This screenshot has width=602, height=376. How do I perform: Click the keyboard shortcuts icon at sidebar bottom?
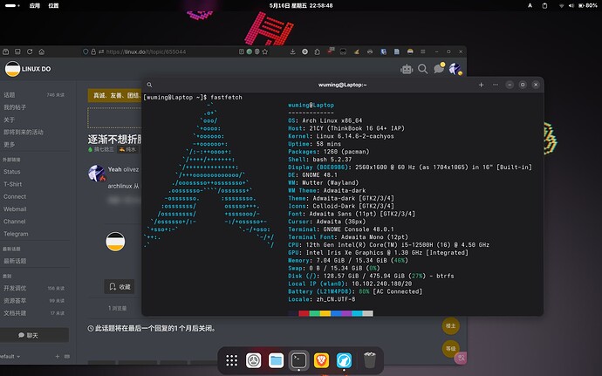pos(67,357)
